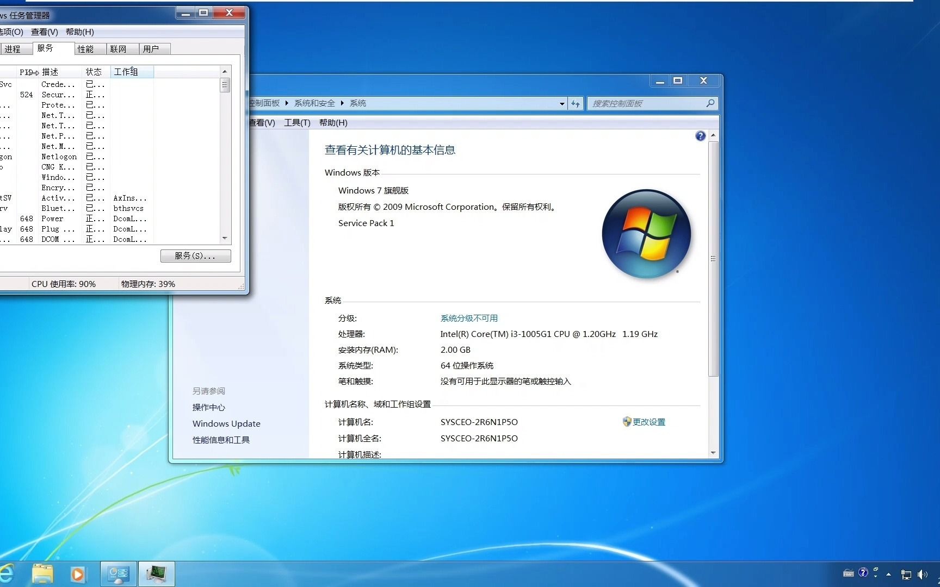
Task: Click the magnifier icon in the search box
Action: (710, 103)
